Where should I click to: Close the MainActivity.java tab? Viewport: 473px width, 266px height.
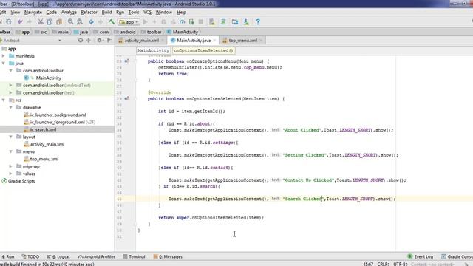click(x=215, y=41)
